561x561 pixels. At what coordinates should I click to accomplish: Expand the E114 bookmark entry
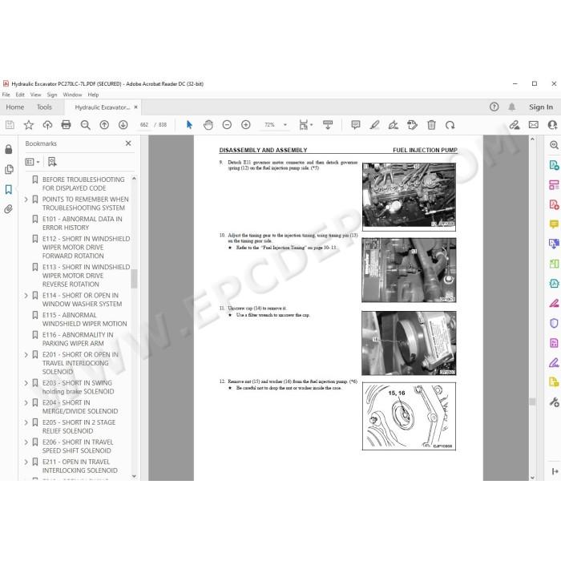tap(26, 296)
